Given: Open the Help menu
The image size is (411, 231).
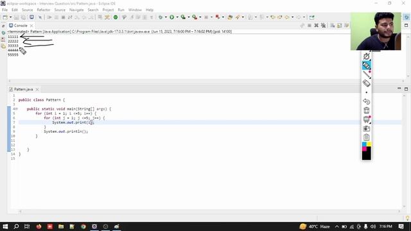Looking at the screenshot, I should (x=150, y=10).
